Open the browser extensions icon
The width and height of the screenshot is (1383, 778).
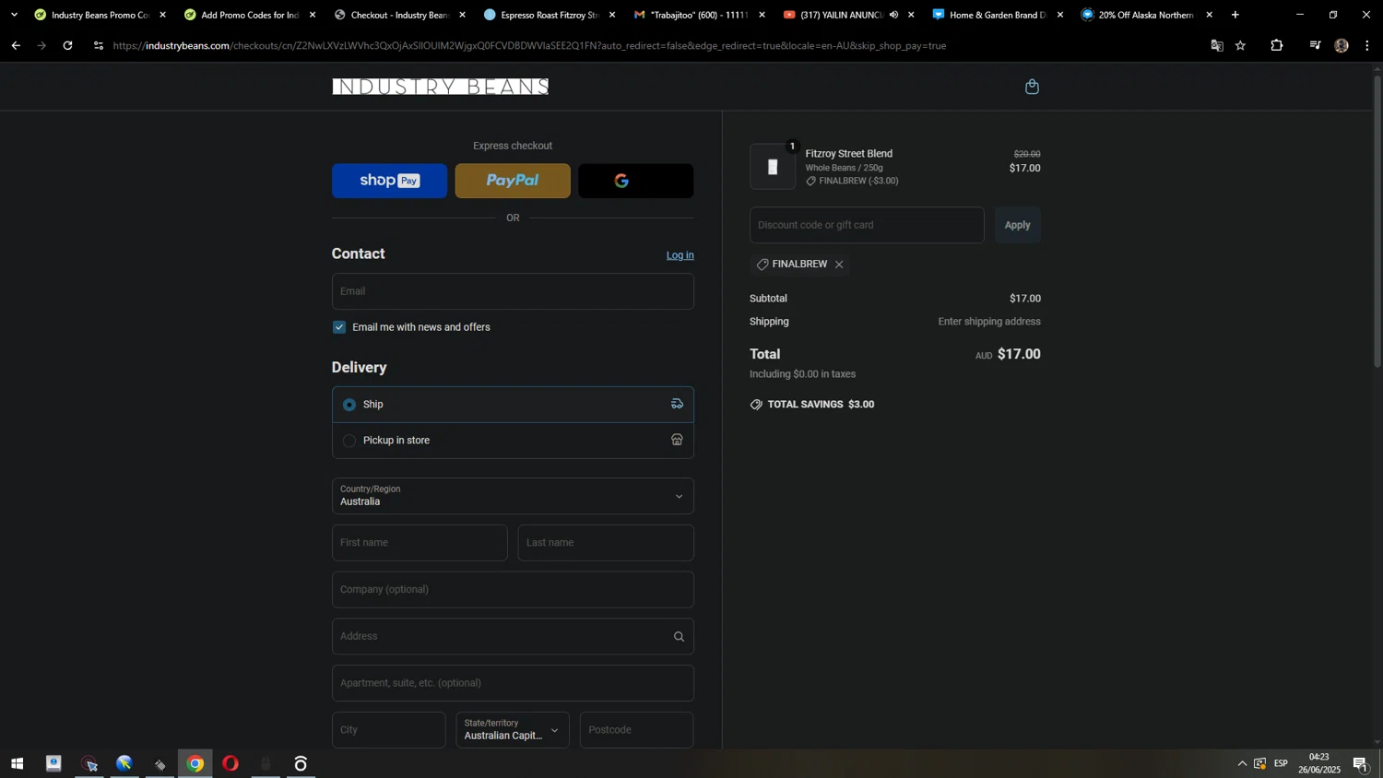pyautogui.click(x=1277, y=45)
